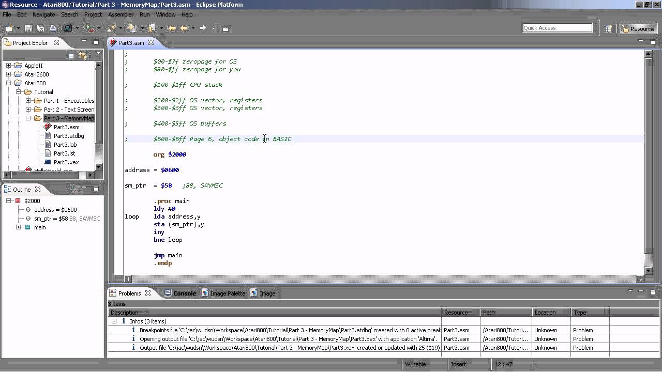Close the Part3.asm editor tab
662x372 pixels.
[x=151, y=43]
